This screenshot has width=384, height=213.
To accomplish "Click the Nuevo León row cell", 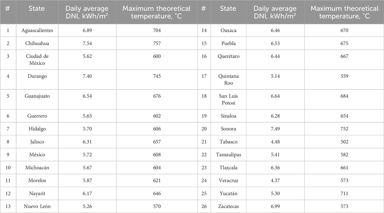I will [37, 206].
